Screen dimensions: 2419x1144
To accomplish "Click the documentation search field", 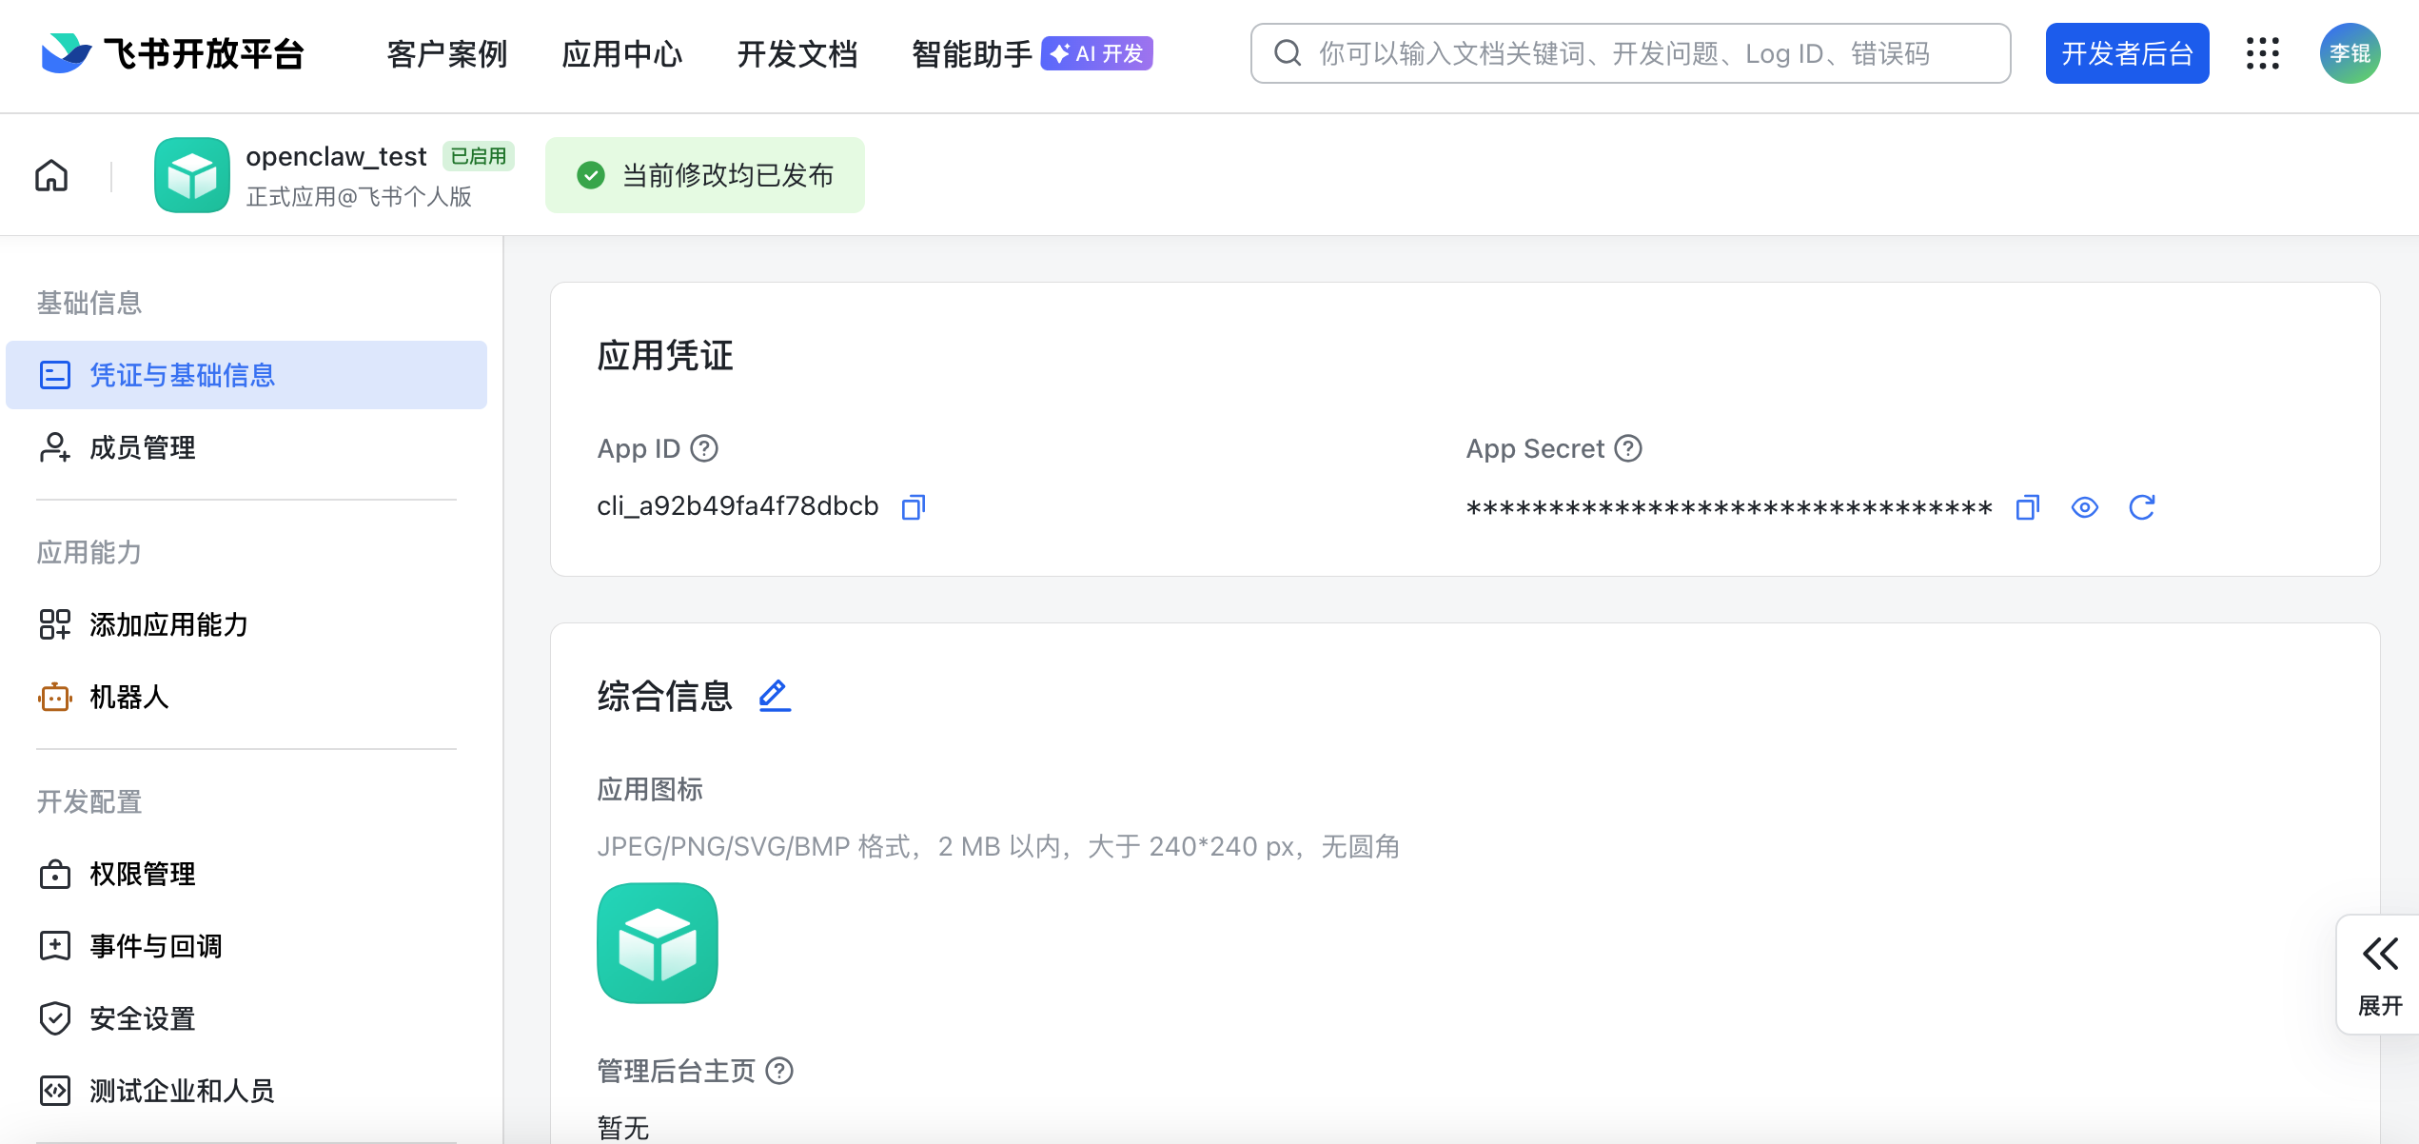I will 1629,53.
